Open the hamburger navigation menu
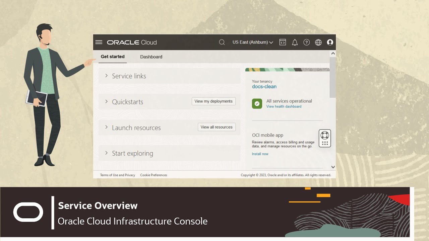This screenshot has width=429, height=241. coord(99,42)
